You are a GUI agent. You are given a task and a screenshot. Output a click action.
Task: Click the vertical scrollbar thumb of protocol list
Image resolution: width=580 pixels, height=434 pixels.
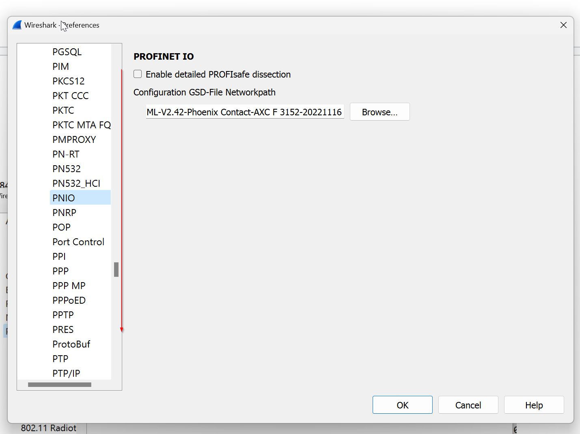coord(116,270)
